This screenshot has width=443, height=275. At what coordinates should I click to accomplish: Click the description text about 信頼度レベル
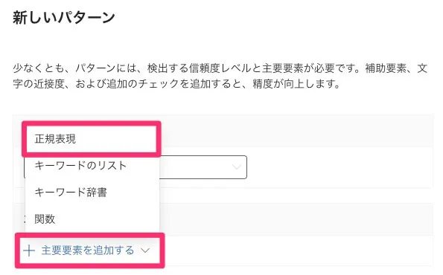coord(220,76)
